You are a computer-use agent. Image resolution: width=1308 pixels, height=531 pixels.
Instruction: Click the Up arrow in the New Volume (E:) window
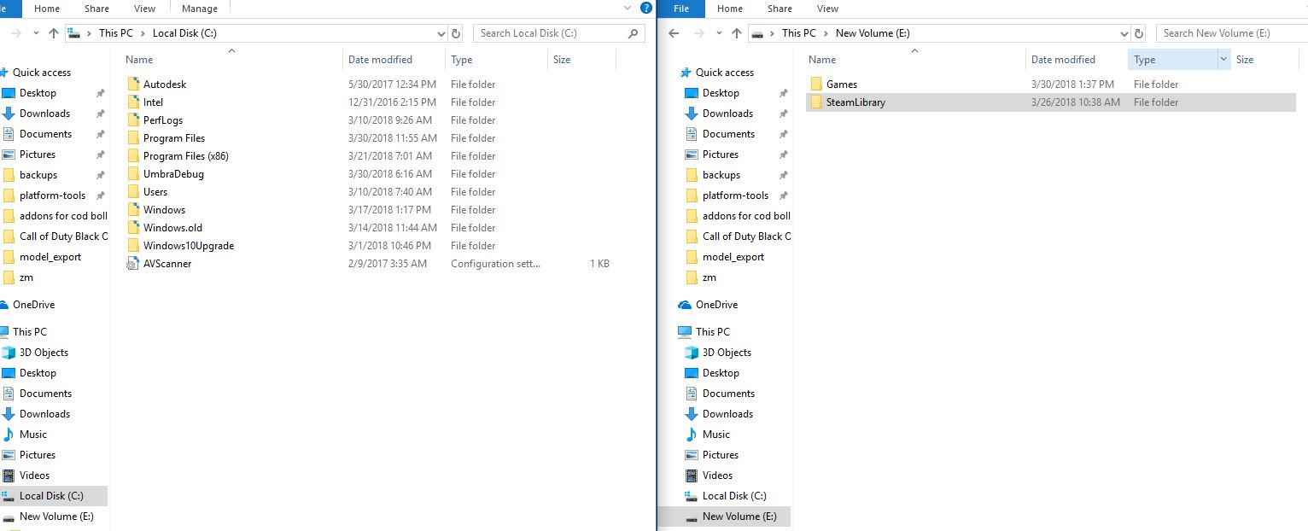coord(738,33)
